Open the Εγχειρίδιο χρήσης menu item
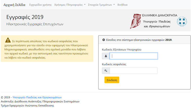 41,5
